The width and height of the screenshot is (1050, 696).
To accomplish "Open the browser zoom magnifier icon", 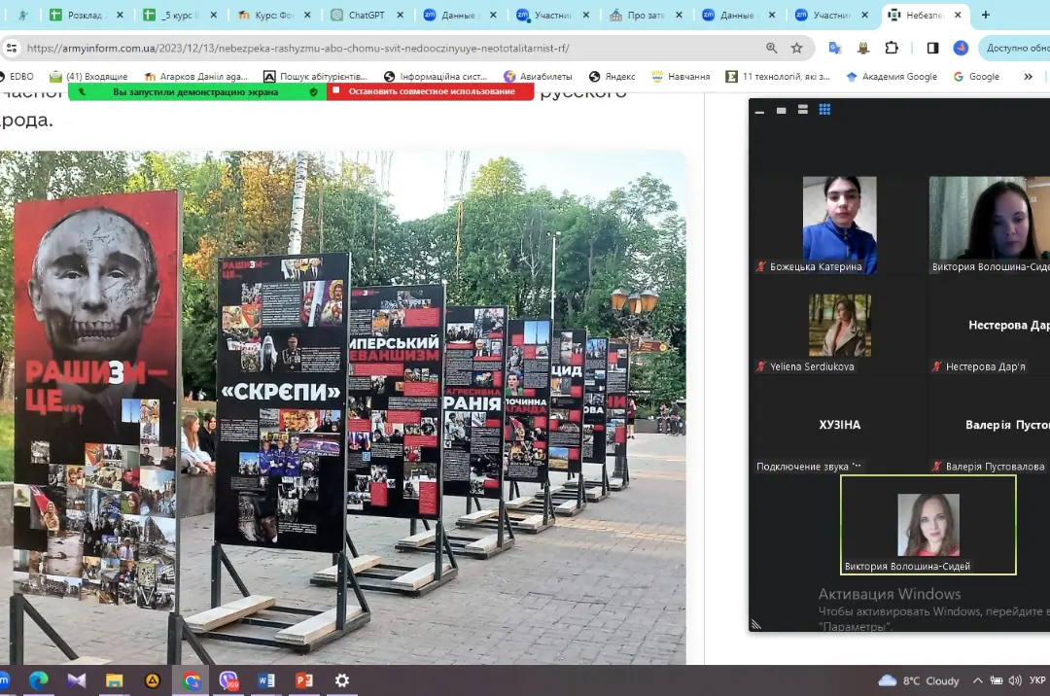I will [x=772, y=48].
